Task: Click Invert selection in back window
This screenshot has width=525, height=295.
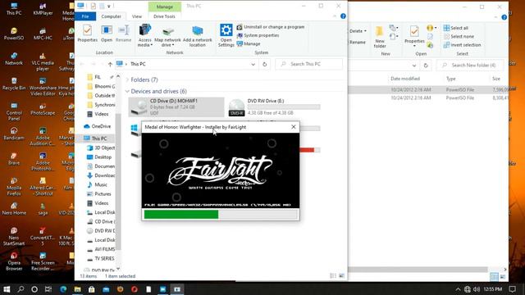Action: pyautogui.click(x=462, y=45)
